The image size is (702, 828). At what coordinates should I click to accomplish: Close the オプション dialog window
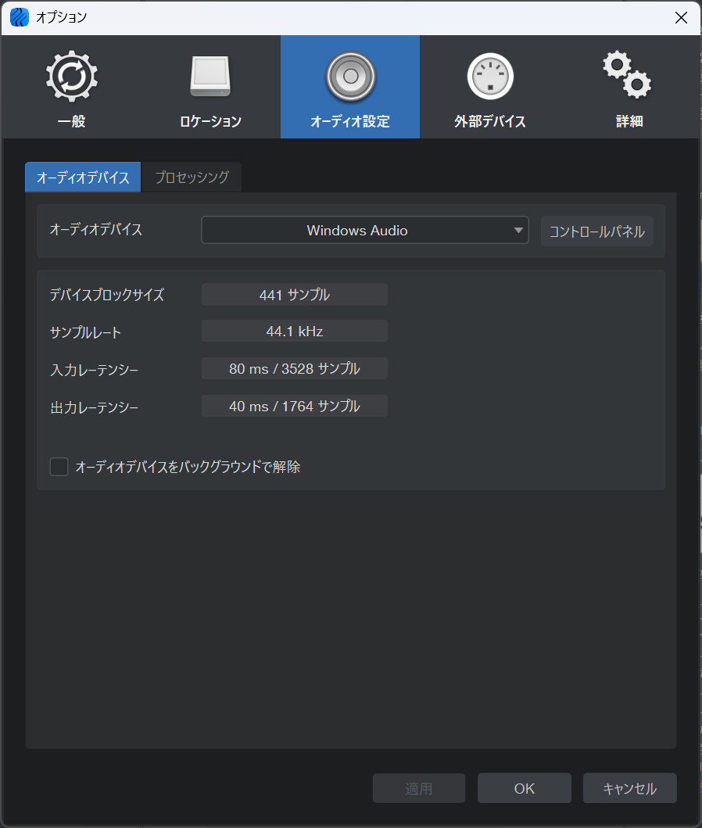681,17
